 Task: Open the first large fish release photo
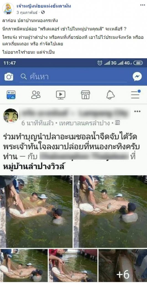[36, 211]
